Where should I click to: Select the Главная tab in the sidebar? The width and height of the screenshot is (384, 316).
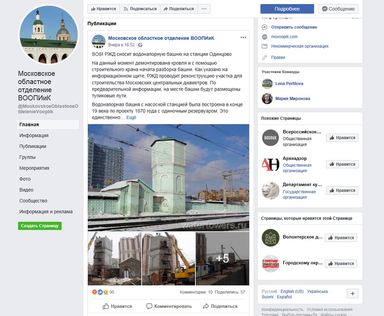pyautogui.click(x=48, y=124)
